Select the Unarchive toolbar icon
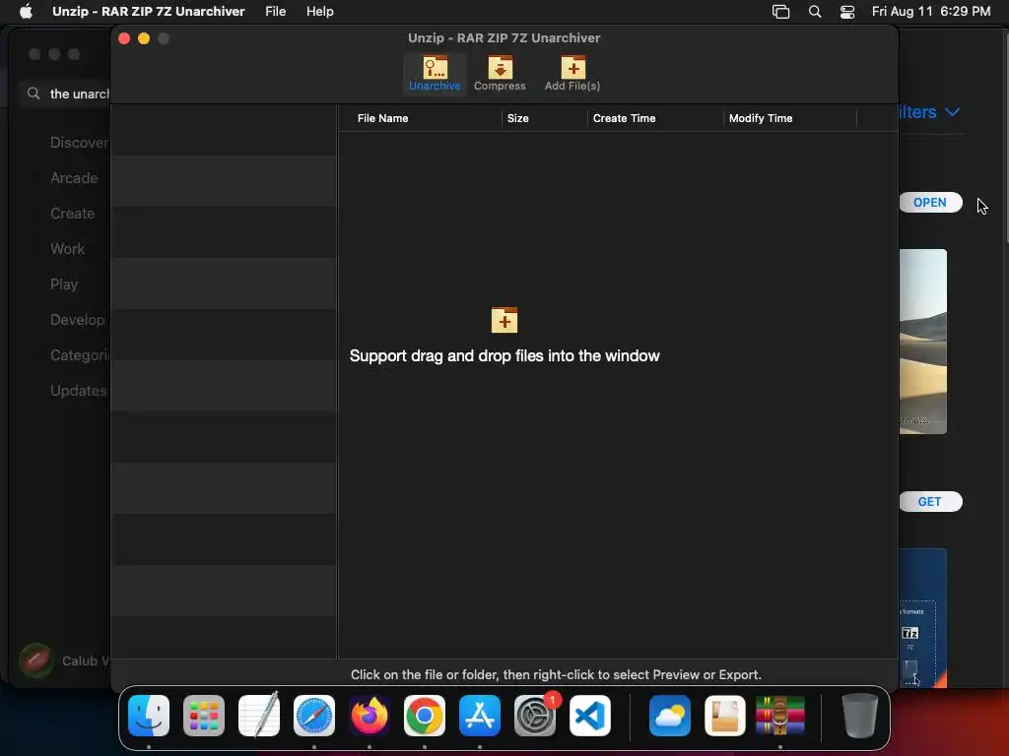1009x756 pixels. (x=435, y=73)
